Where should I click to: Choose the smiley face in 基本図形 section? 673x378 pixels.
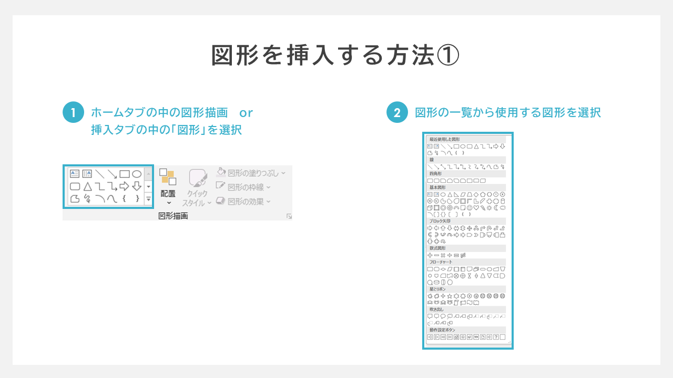point(470,208)
